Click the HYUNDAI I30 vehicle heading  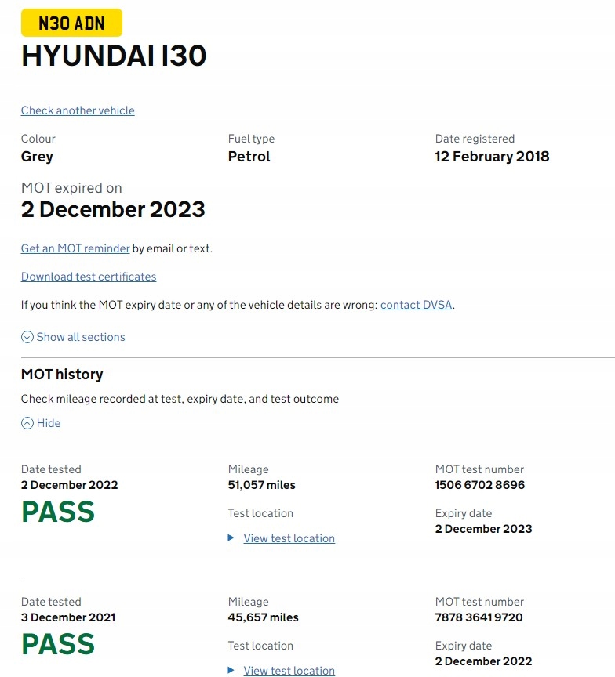(x=114, y=56)
